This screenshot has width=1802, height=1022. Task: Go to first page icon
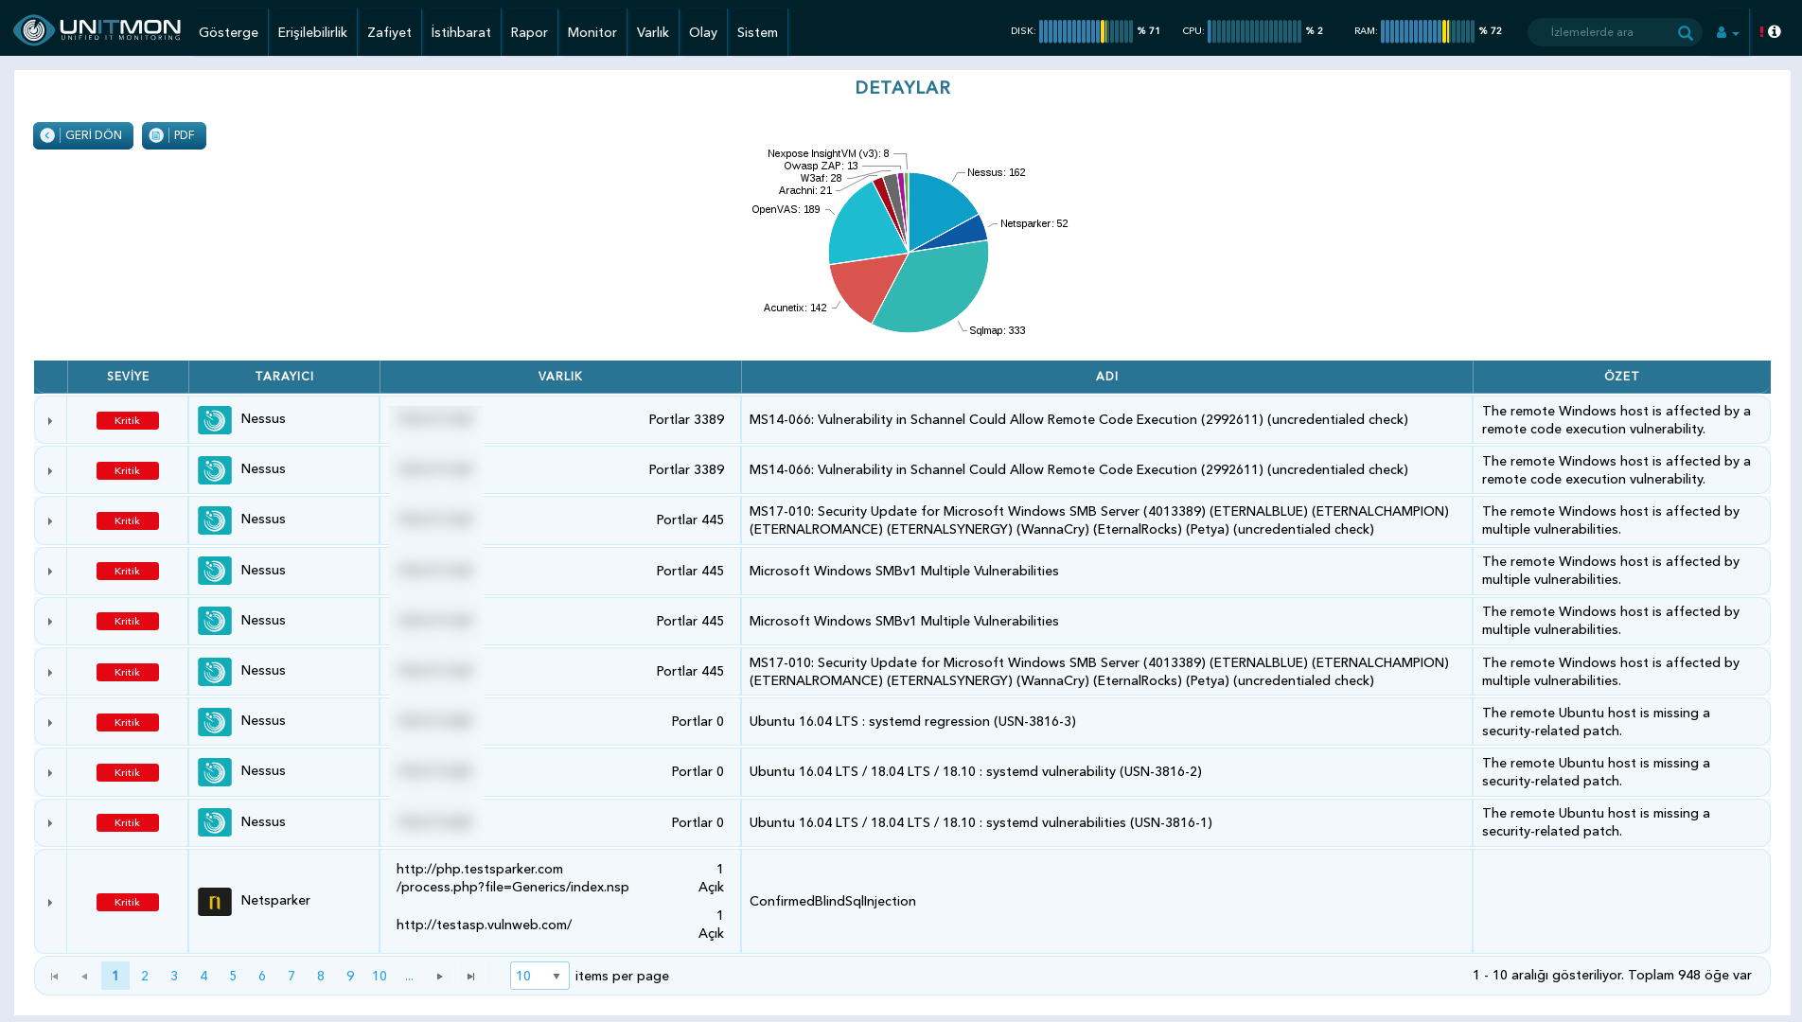(55, 977)
